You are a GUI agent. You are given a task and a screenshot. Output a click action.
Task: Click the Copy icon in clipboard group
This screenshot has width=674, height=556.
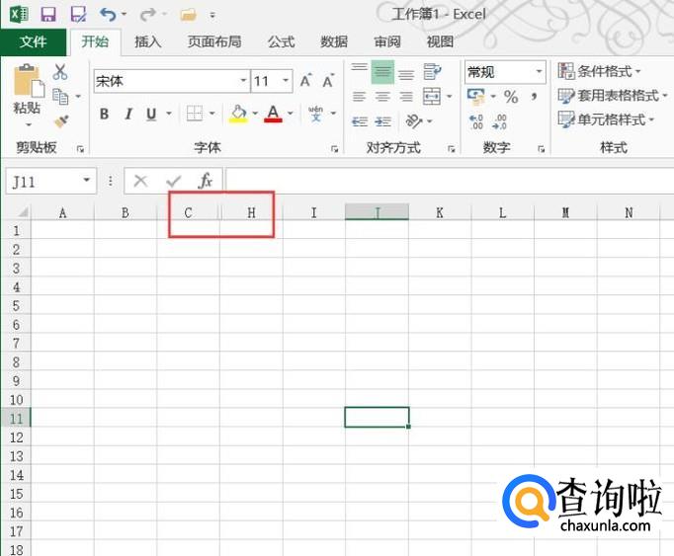[x=60, y=97]
